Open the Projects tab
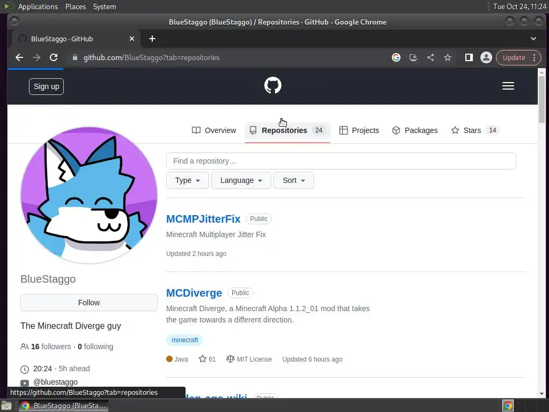The image size is (549, 412). pyautogui.click(x=359, y=130)
